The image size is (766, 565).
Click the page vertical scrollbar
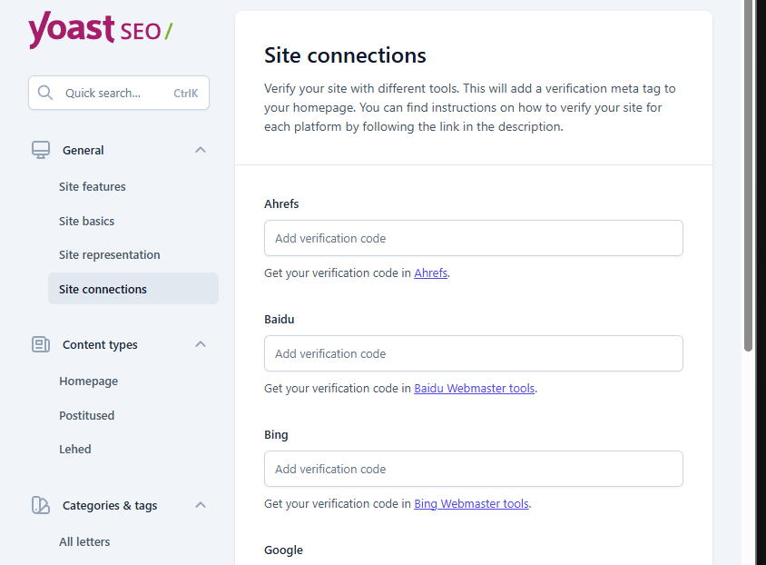(x=748, y=182)
